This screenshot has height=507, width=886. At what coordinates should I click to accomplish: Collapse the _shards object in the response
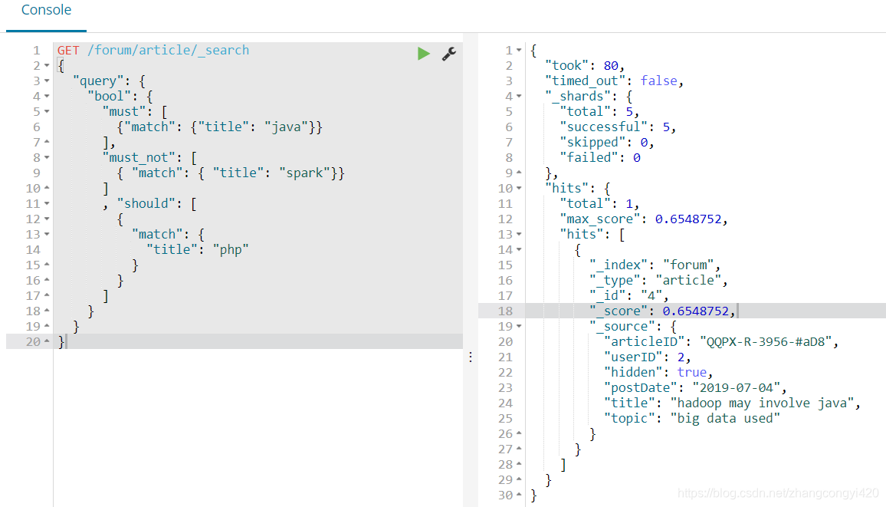pyautogui.click(x=520, y=96)
